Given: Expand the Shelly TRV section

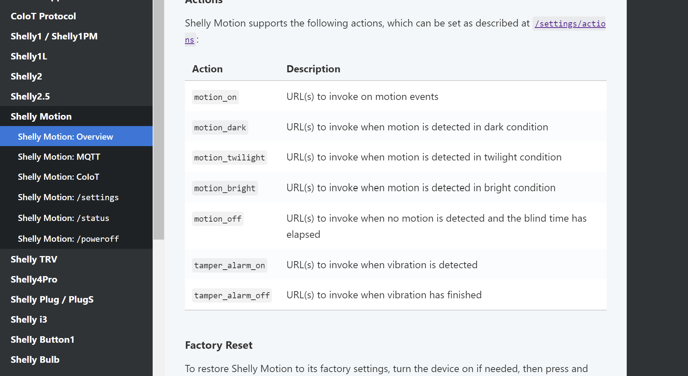Looking at the screenshot, I should point(34,259).
